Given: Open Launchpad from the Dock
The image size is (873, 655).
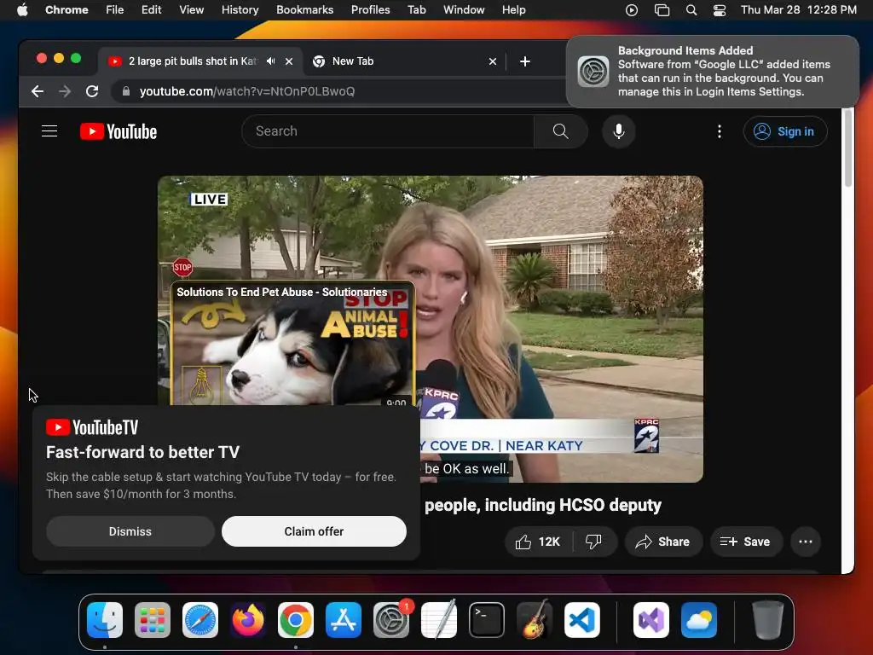Looking at the screenshot, I should click(x=153, y=620).
